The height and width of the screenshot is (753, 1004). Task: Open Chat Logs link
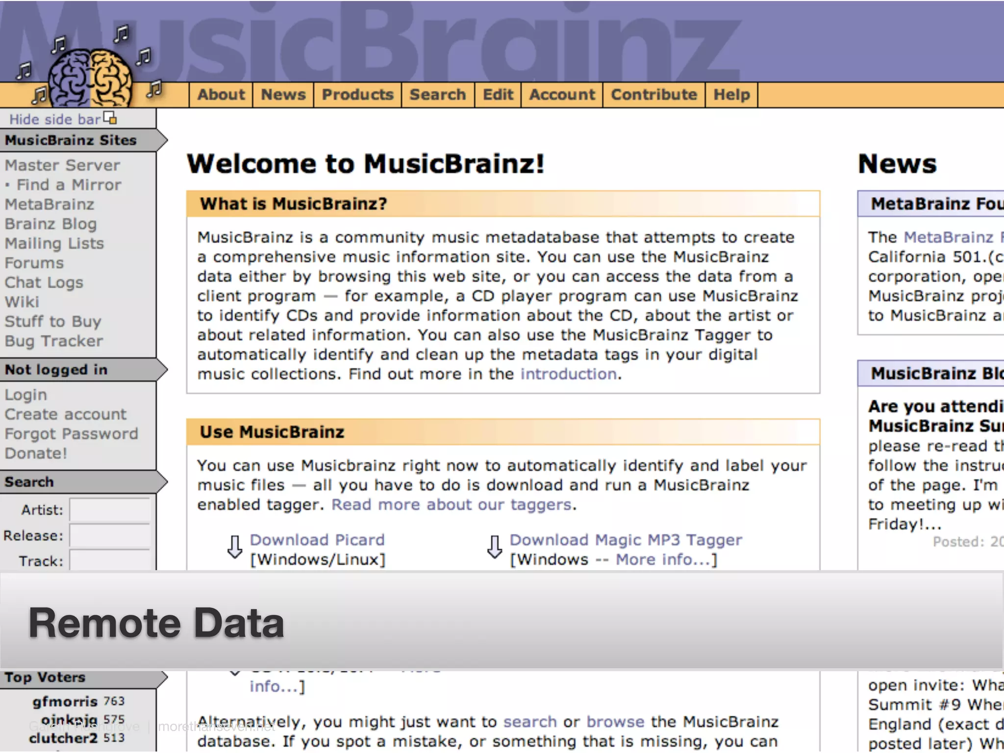pos(44,283)
